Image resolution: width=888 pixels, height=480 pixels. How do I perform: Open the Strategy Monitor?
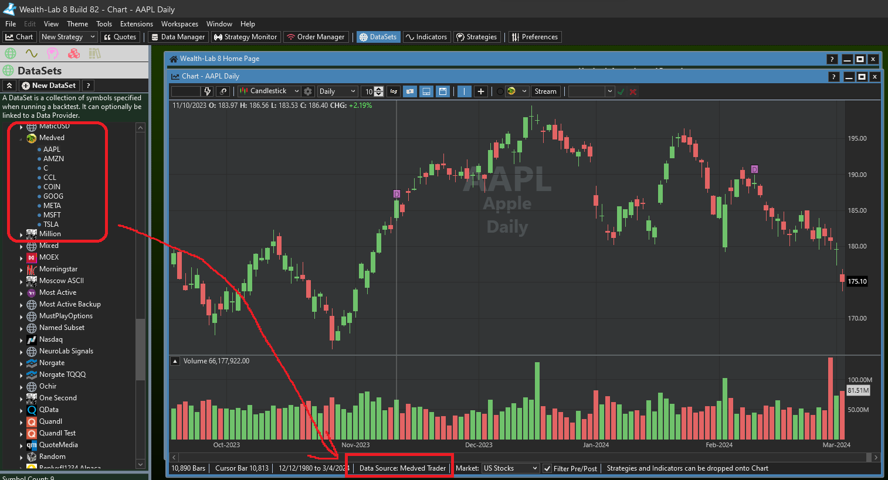point(246,37)
